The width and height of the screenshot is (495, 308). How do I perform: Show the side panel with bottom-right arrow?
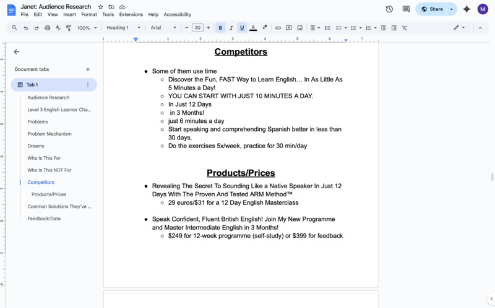[x=491, y=298]
